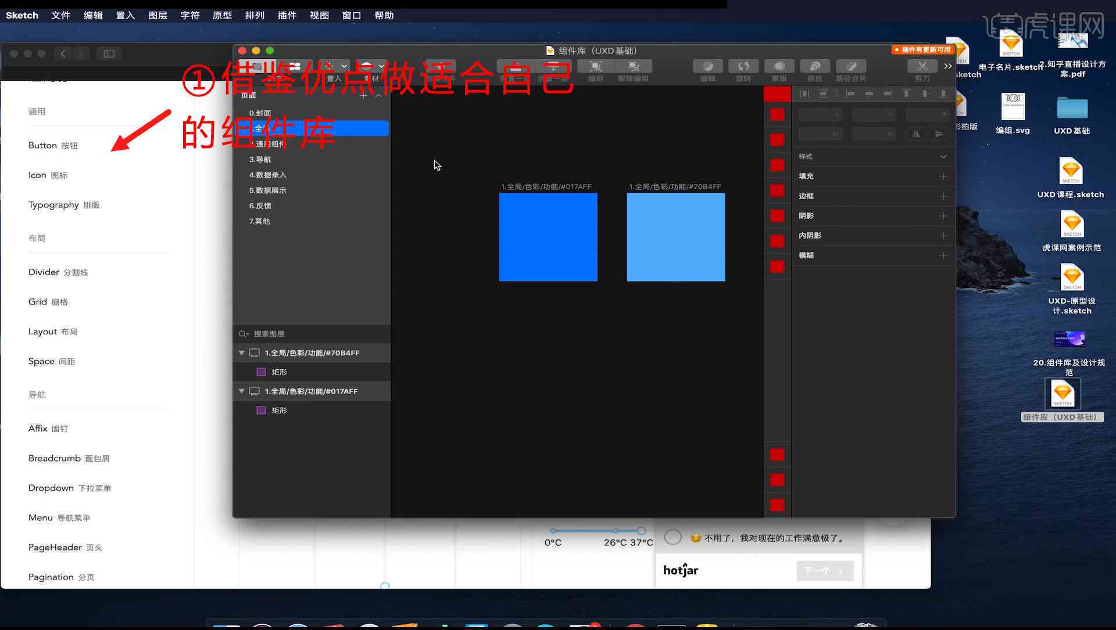Image resolution: width=1116 pixels, height=630 pixels.
Task: Click the align top icon in inspector
Action: [x=906, y=93]
